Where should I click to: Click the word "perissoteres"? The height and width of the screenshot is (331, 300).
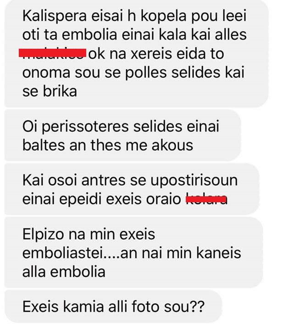pyautogui.click(x=85, y=127)
